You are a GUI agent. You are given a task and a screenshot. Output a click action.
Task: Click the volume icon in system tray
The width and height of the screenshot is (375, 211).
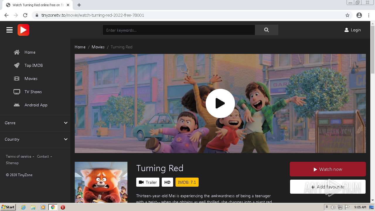[x=333, y=207]
